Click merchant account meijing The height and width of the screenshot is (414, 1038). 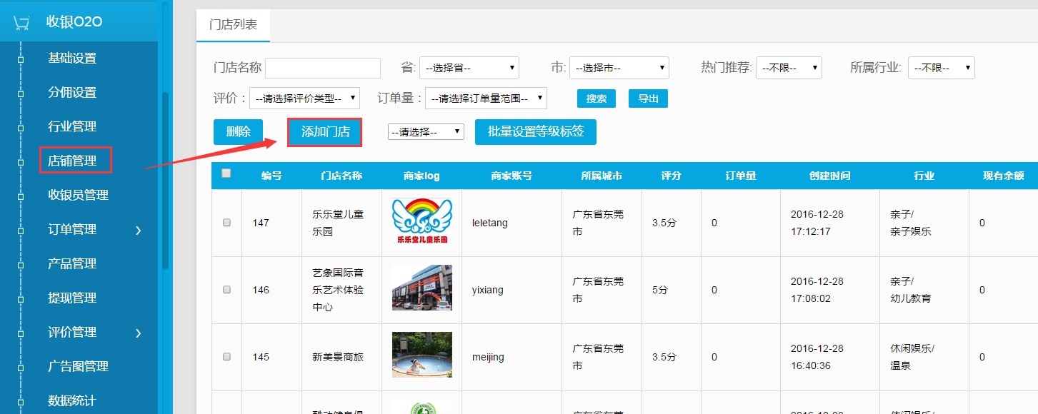pyautogui.click(x=488, y=357)
